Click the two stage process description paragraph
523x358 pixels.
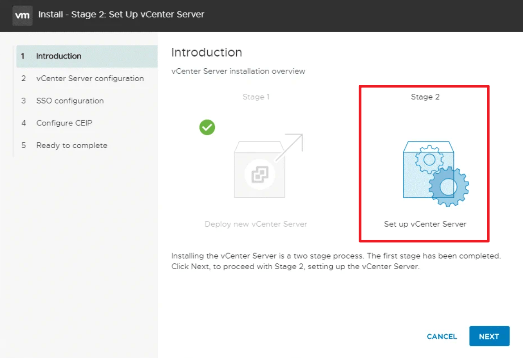[336, 261]
